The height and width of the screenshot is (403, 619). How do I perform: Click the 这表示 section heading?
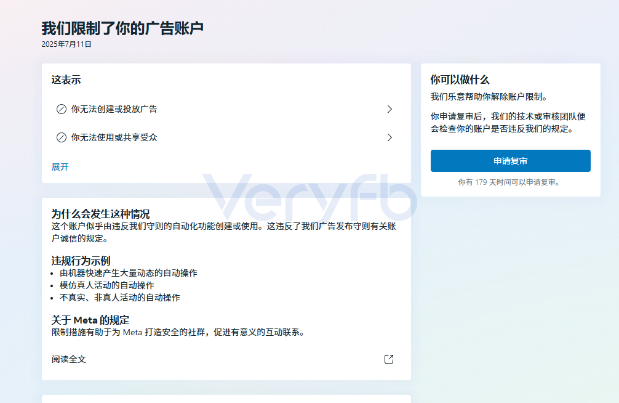coord(66,80)
